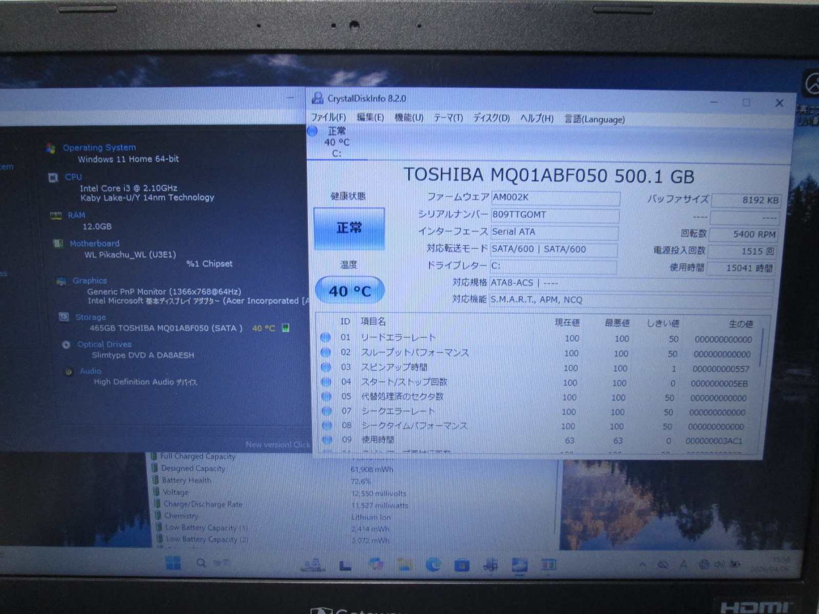The image size is (819, 614).
Task: Open the Motherboard section link
Action: (94, 244)
